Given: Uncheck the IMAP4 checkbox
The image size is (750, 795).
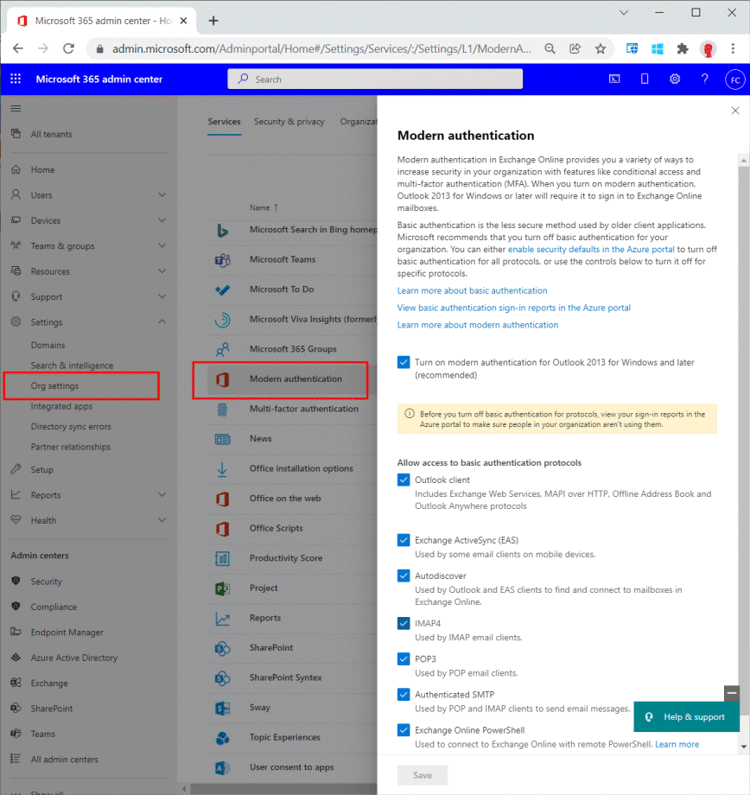Looking at the screenshot, I should click(x=404, y=623).
